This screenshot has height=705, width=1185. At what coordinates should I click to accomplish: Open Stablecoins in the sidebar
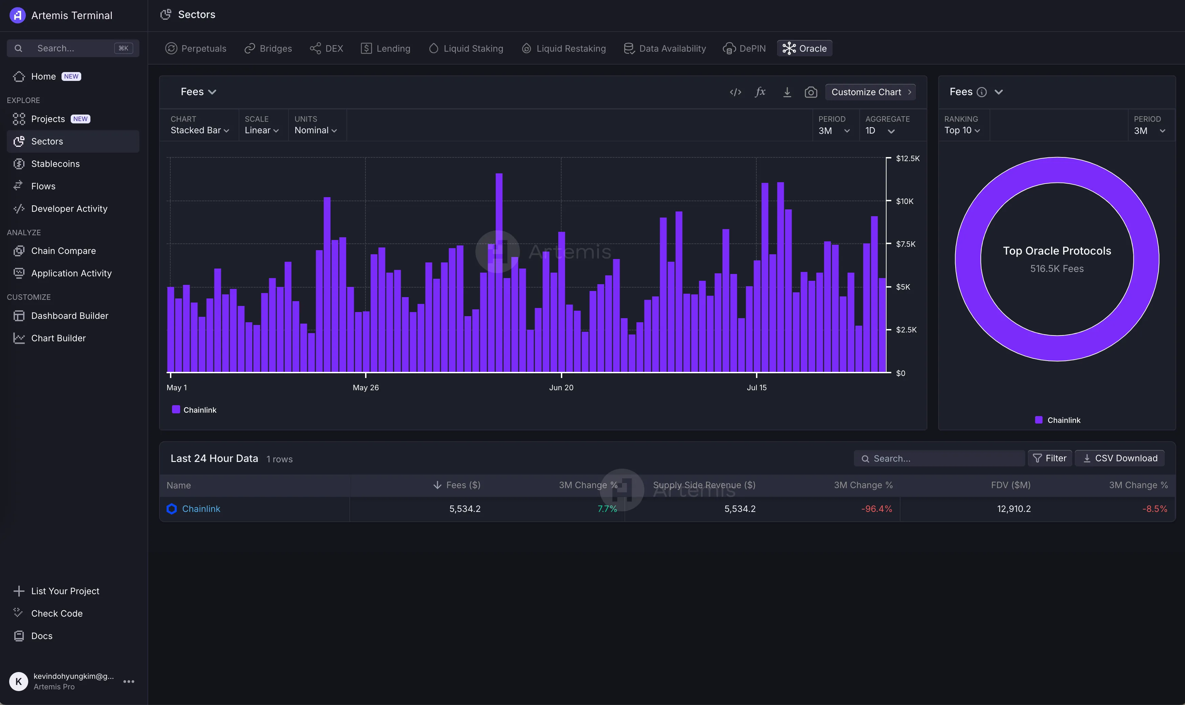click(55, 164)
